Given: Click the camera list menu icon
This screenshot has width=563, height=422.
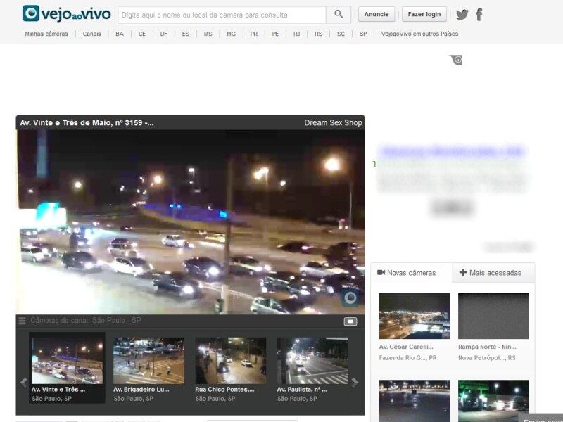Looking at the screenshot, I should click(23, 321).
